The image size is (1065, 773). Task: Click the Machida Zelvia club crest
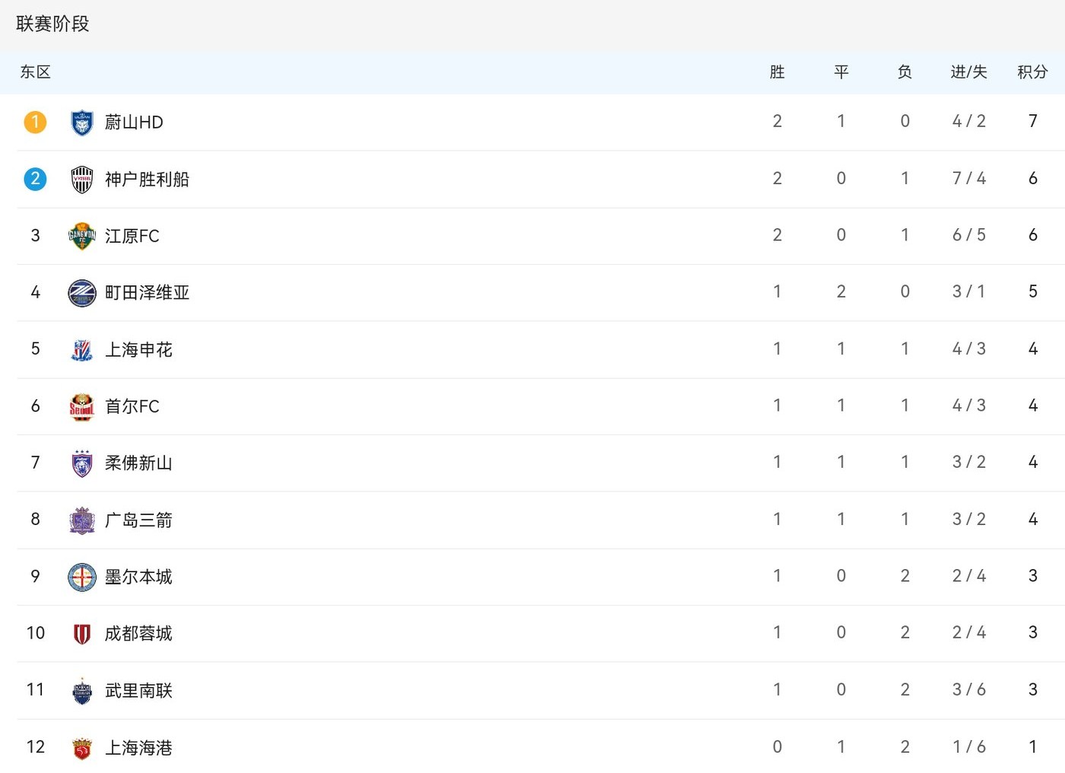pyautogui.click(x=81, y=293)
